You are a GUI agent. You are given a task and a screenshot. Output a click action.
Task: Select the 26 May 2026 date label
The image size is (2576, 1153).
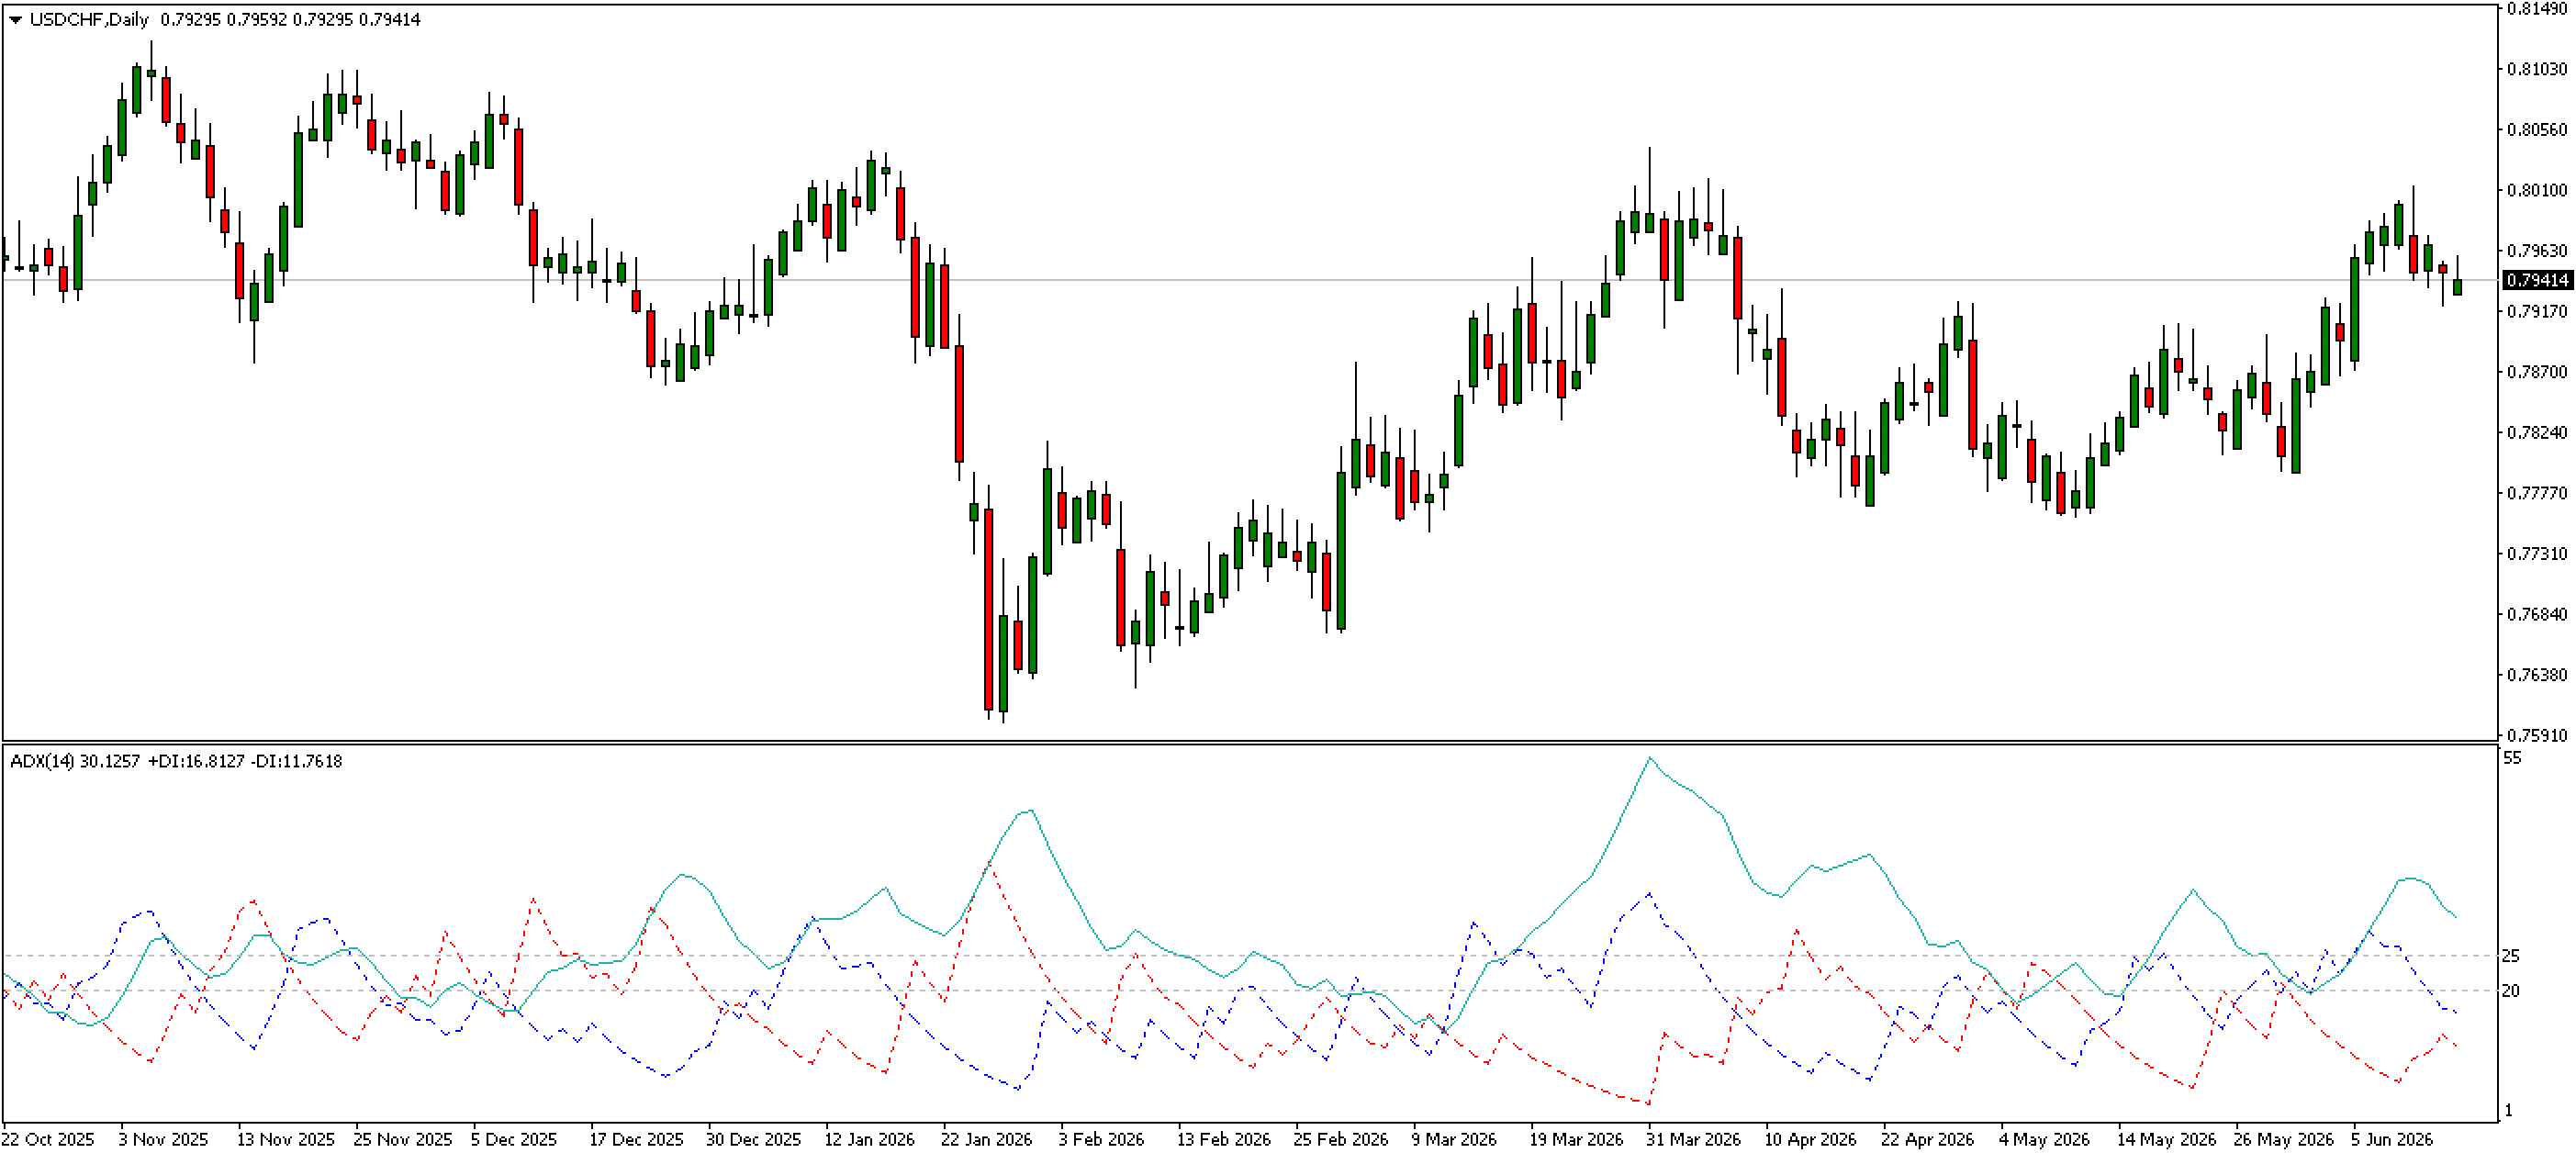point(2284,1140)
